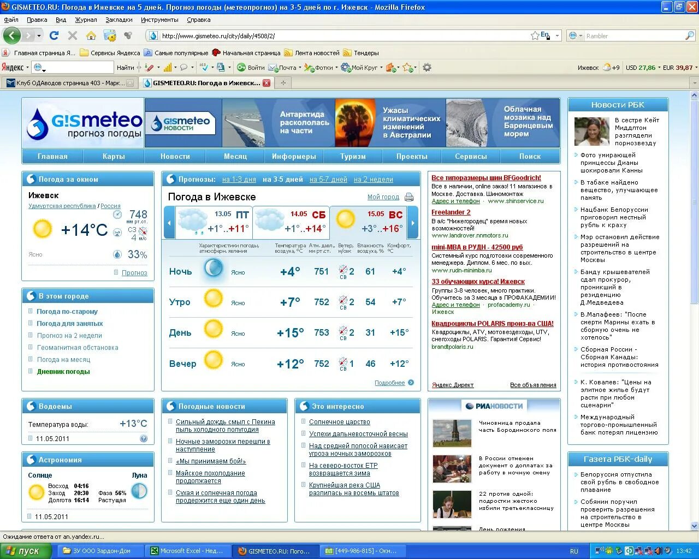Open Дневник погоды link
699x559 pixels.
point(63,371)
